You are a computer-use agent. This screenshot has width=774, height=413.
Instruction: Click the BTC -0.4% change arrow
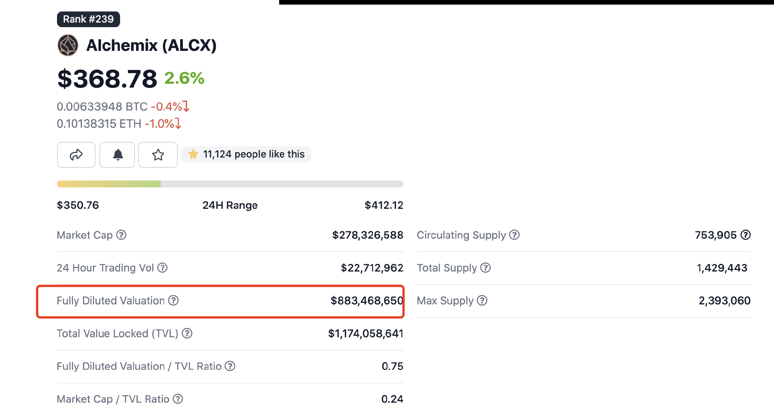(186, 106)
